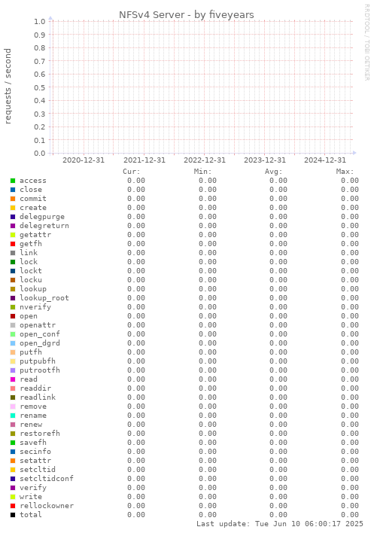Click the orange swatch beside commit
The width and height of the screenshot is (374, 533).
coord(13,199)
